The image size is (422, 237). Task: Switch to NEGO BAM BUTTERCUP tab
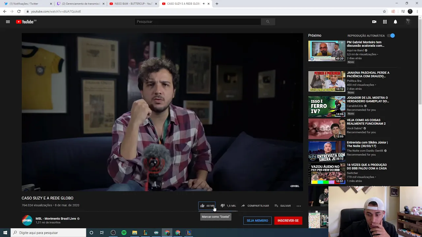(x=133, y=4)
